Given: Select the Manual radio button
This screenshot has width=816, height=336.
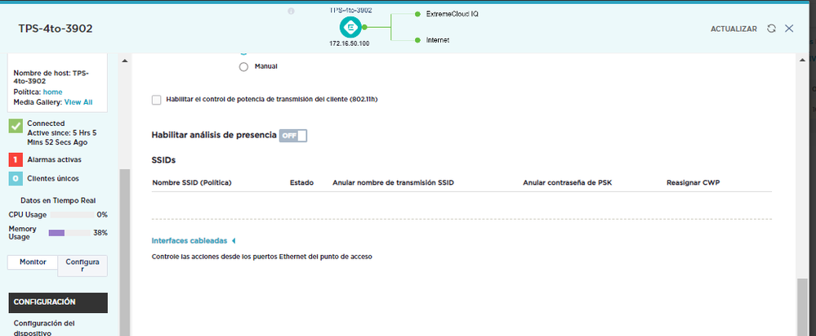Looking at the screenshot, I should click(243, 66).
